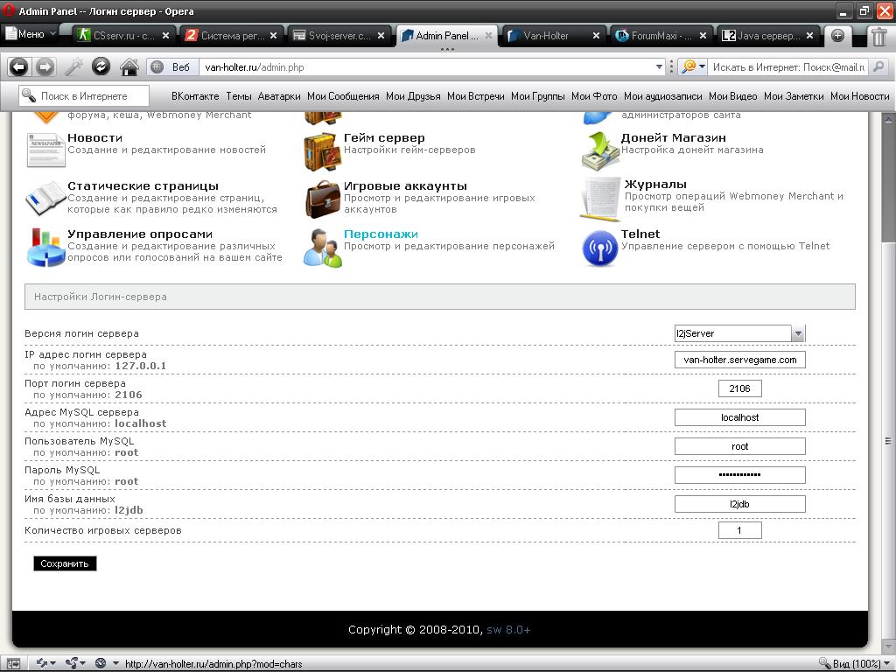Image resolution: width=896 pixels, height=672 pixels.
Task: Click the Поиск в Интернете search box
Action: (x=84, y=95)
